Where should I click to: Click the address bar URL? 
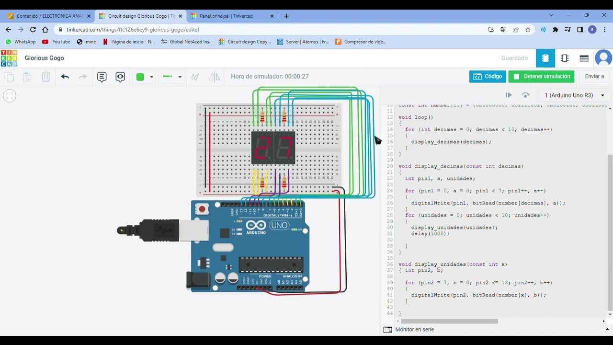pyautogui.click(x=133, y=30)
